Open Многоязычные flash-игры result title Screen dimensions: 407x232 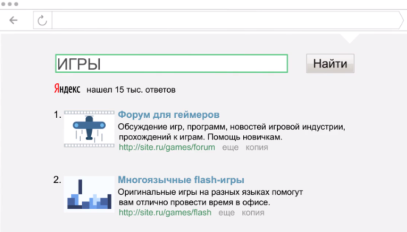pos(181,180)
